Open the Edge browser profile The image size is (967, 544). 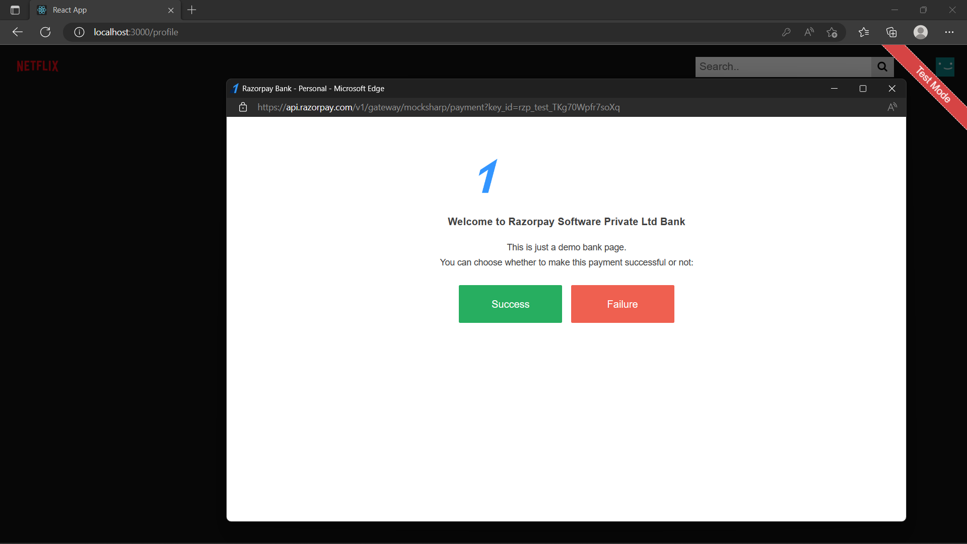[x=921, y=32]
